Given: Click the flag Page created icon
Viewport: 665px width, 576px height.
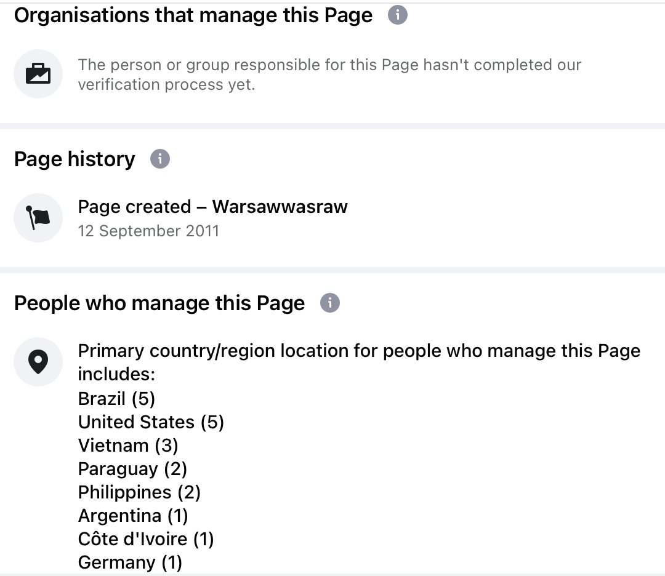Looking at the screenshot, I should (x=38, y=218).
